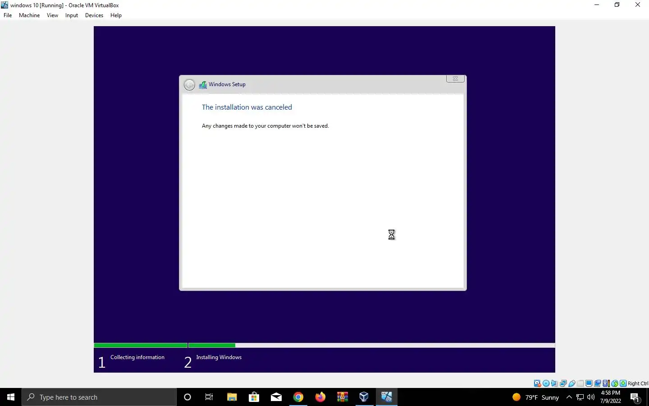
Task: Click the taskbar search box
Action: (99, 397)
